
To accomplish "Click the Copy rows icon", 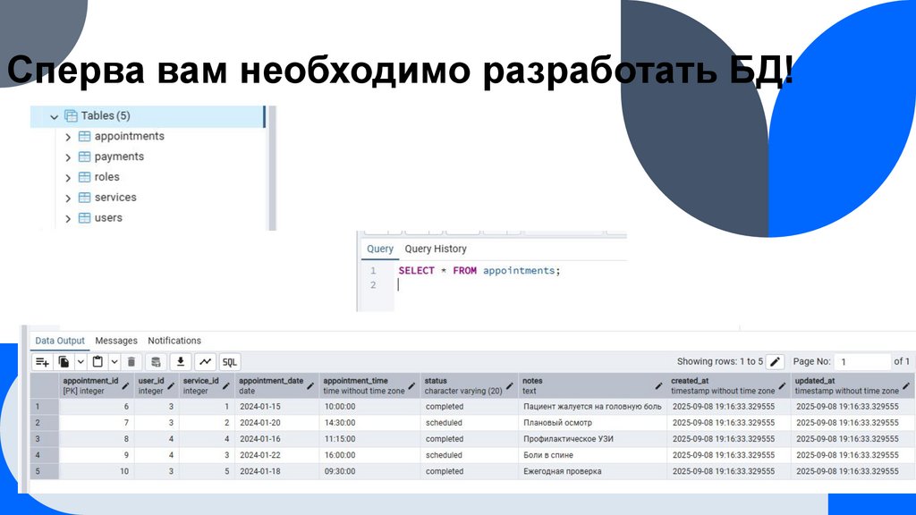I will (x=64, y=362).
